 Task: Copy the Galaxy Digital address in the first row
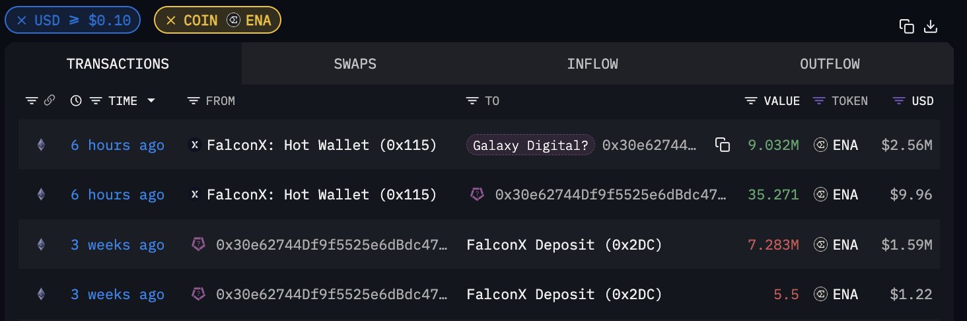click(x=723, y=145)
